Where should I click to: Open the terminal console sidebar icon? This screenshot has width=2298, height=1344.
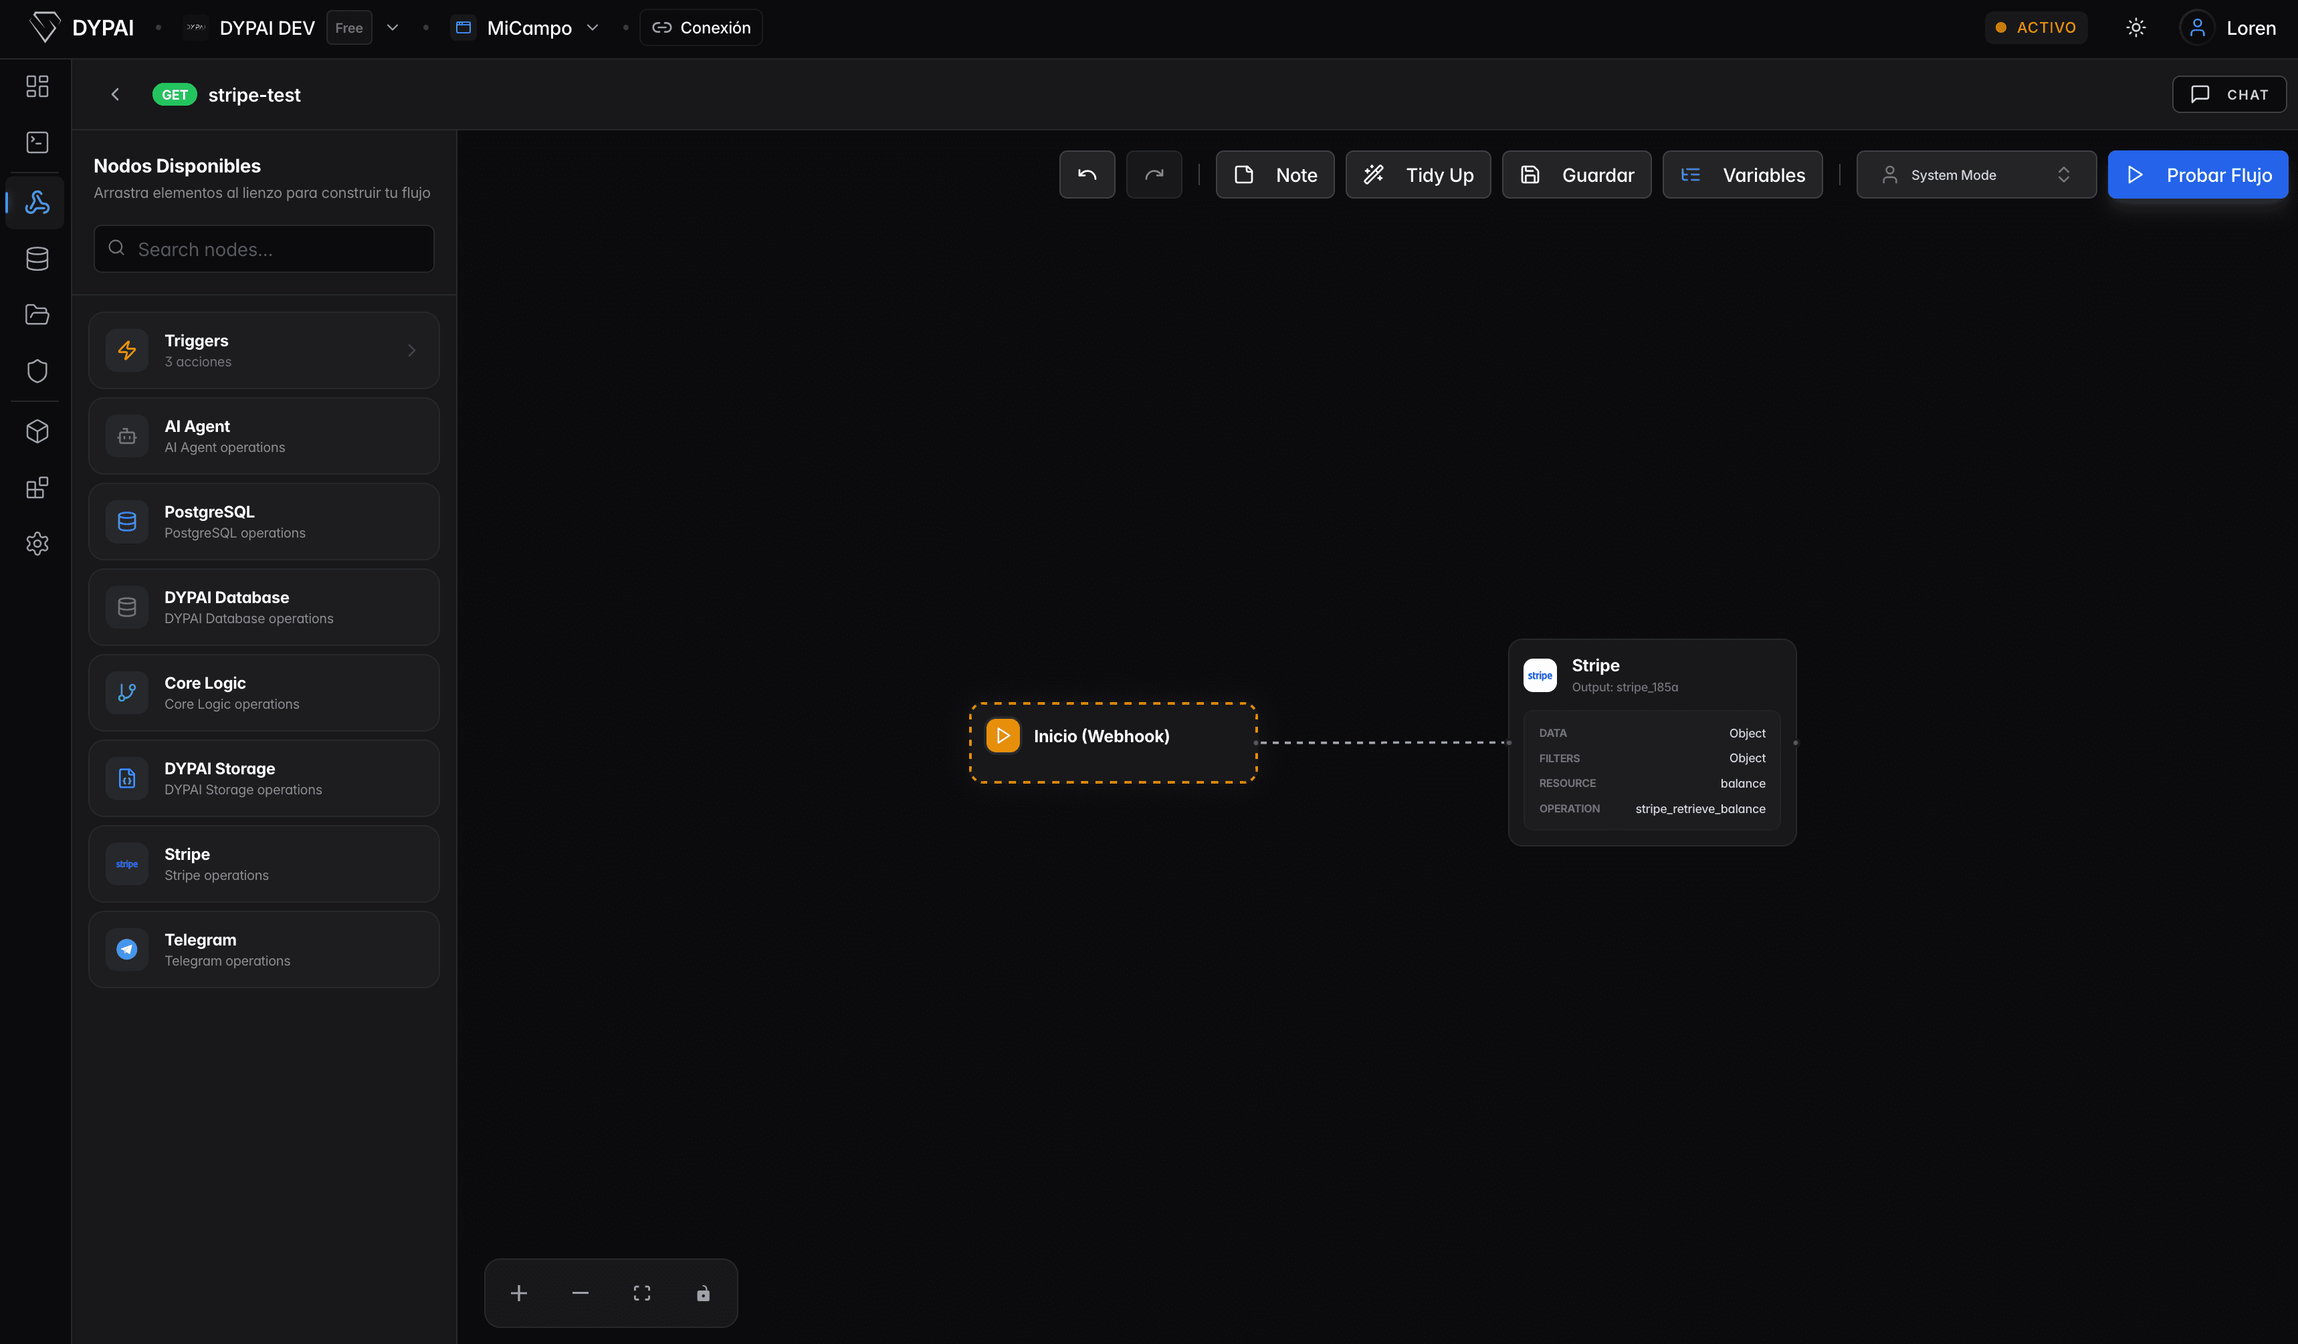pyautogui.click(x=37, y=142)
